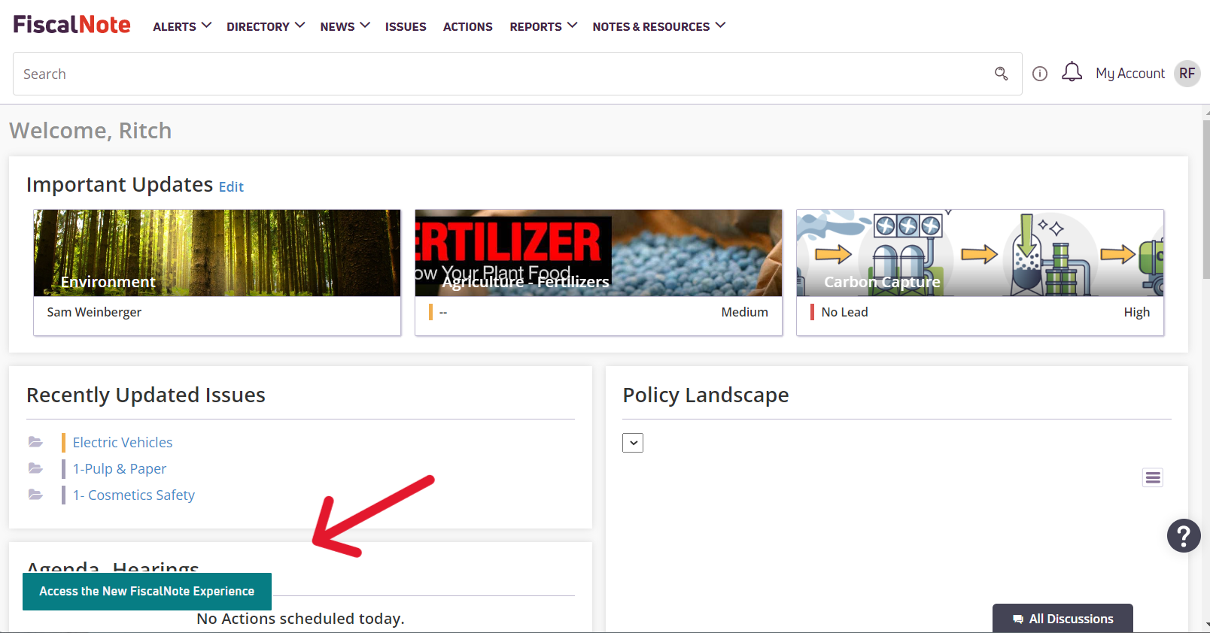Screen dimensions: 1210x633
Task: Open the Environment update card
Action: point(217,272)
